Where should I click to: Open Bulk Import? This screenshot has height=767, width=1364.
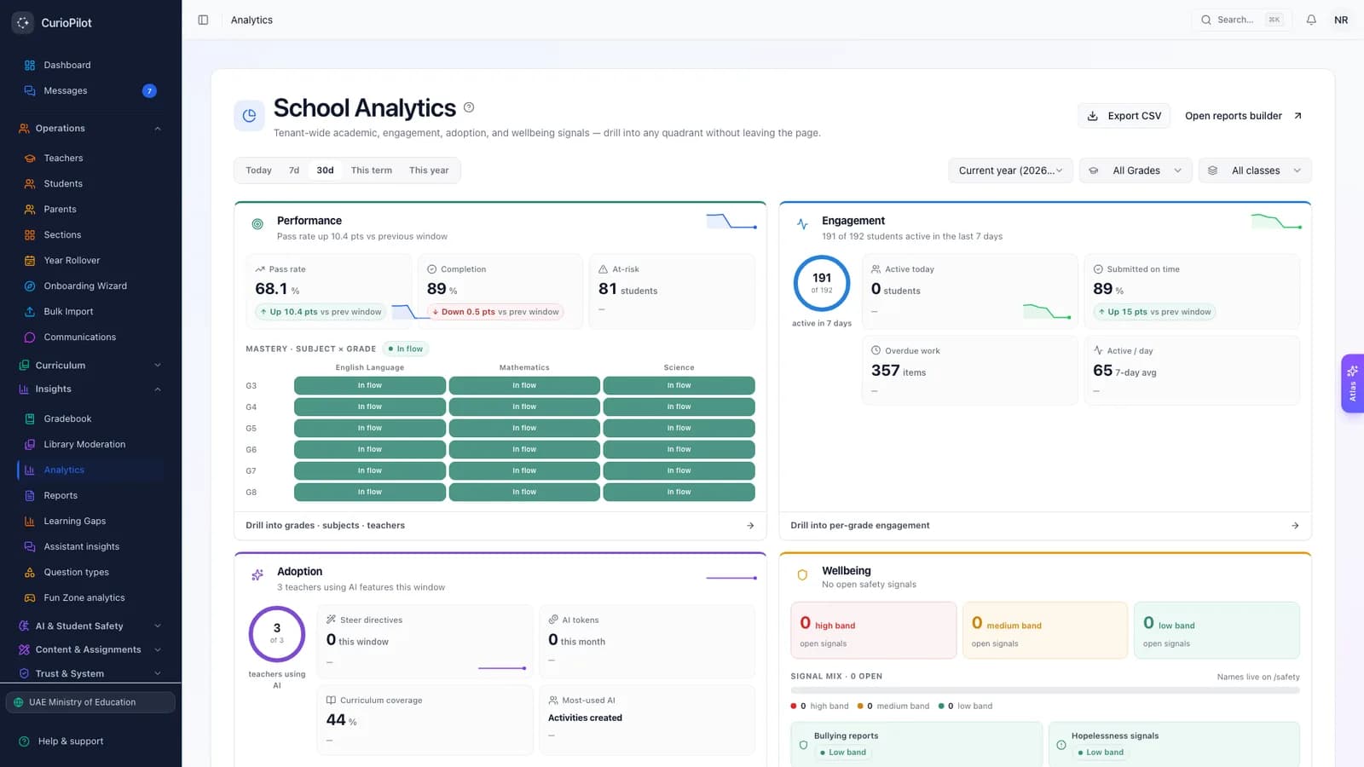tap(90, 311)
